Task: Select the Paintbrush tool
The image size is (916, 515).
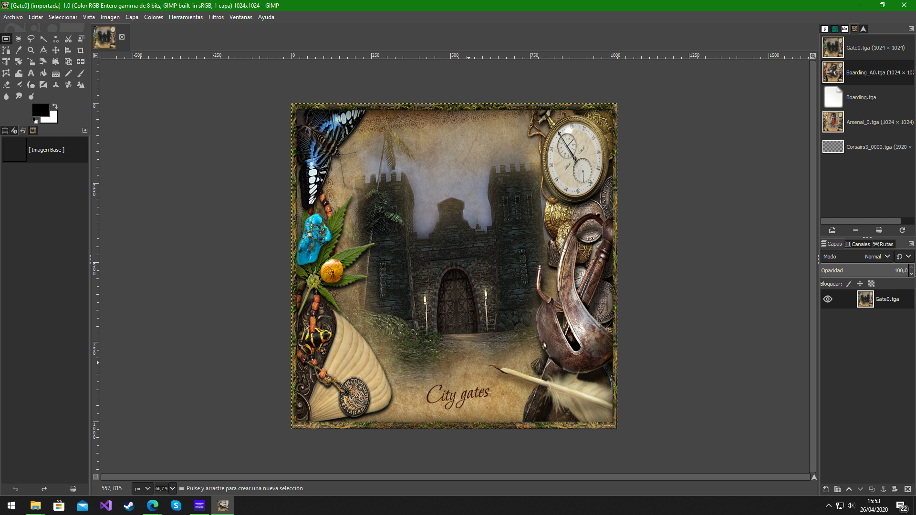Action: (x=81, y=73)
